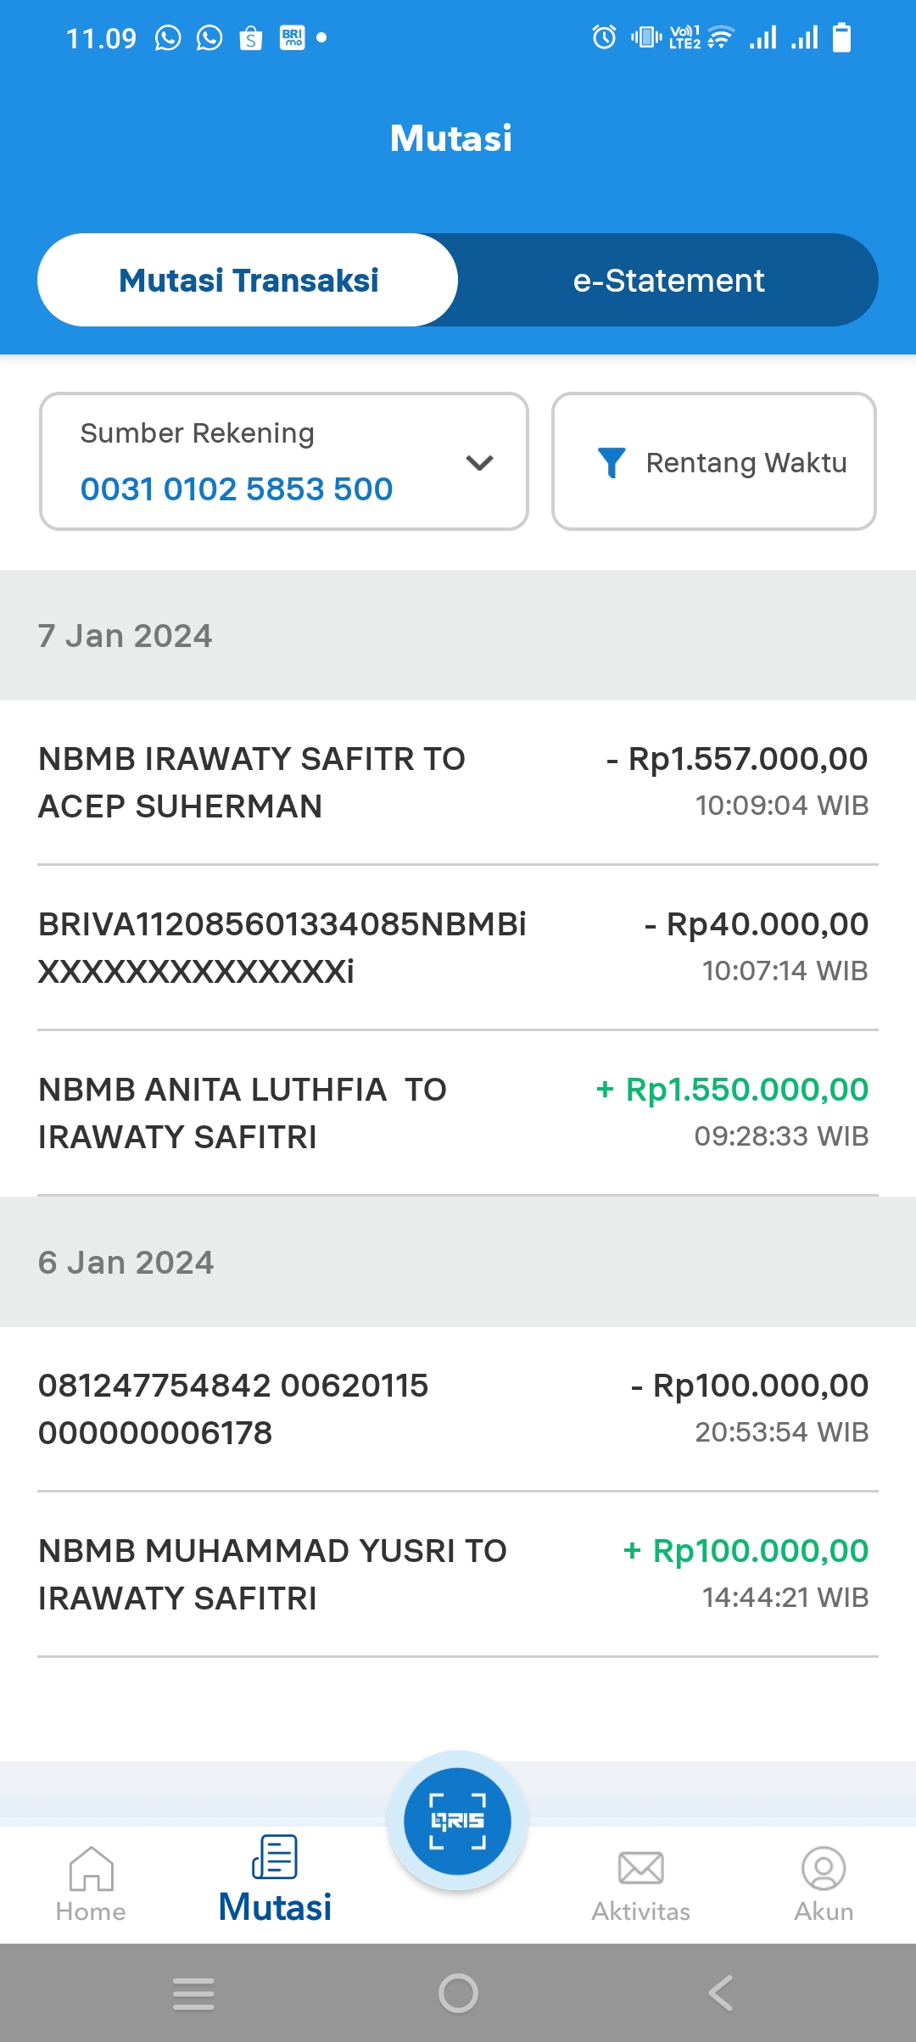Open Aktivitas envelope icon
This screenshot has width=916, height=2042.
coord(641,1867)
